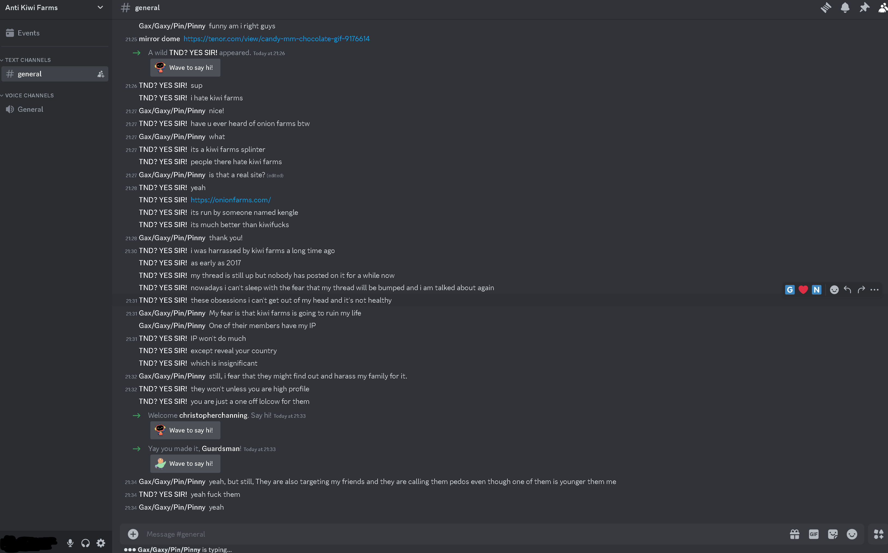Toggle the microphone mute
The width and height of the screenshot is (888, 553).
tap(70, 543)
